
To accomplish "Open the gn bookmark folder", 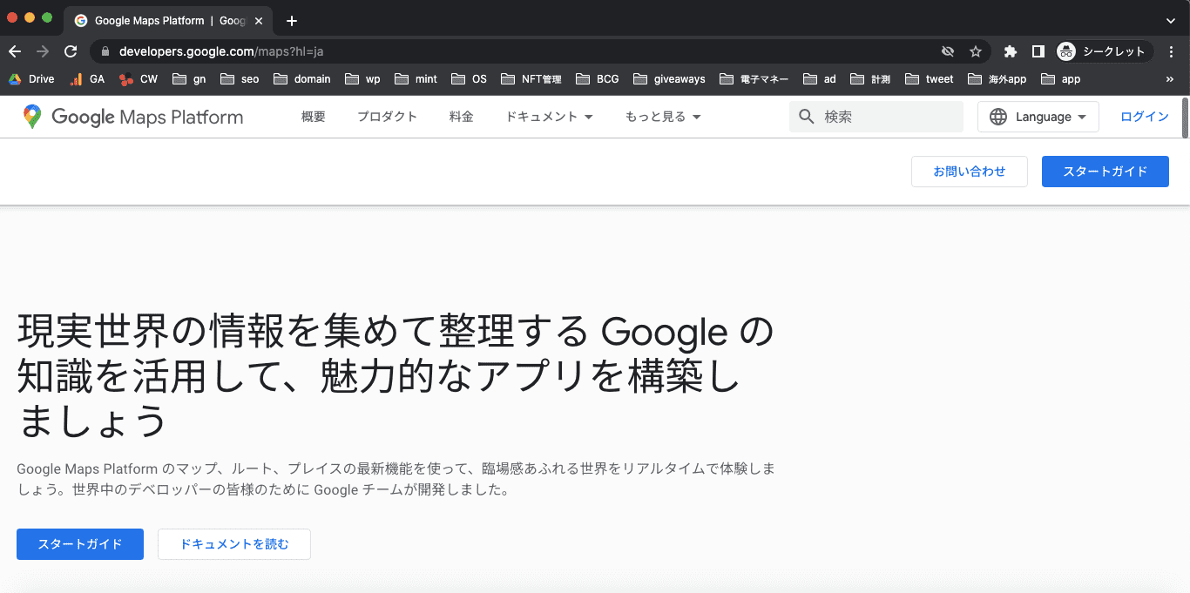I will [189, 79].
